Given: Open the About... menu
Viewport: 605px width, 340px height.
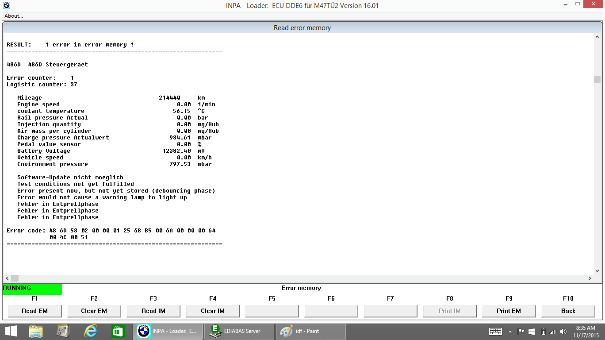Looking at the screenshot, I should pos(14,16).
